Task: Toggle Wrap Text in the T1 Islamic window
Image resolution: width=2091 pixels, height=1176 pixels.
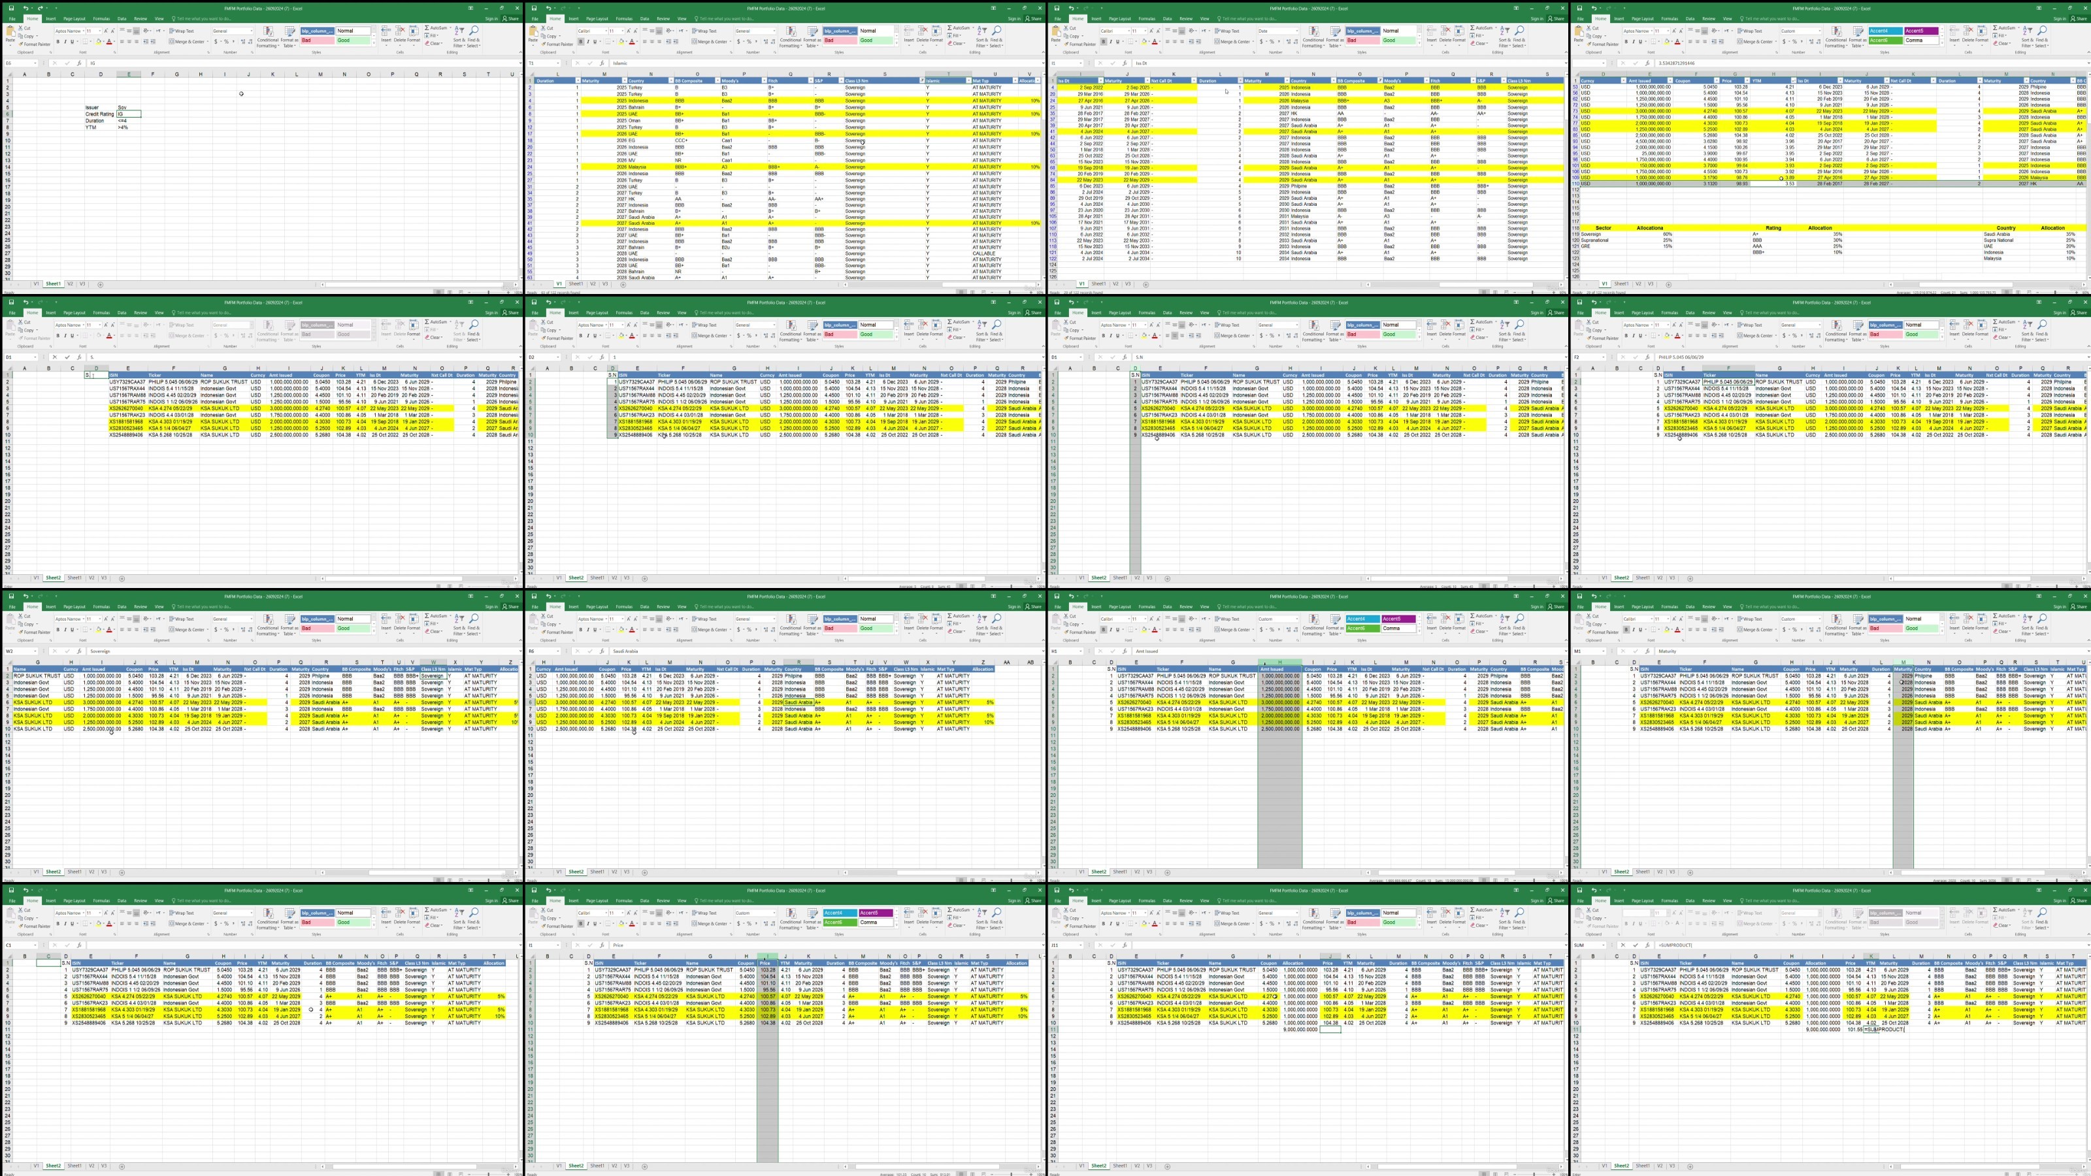Action: (x=706, y=31)
